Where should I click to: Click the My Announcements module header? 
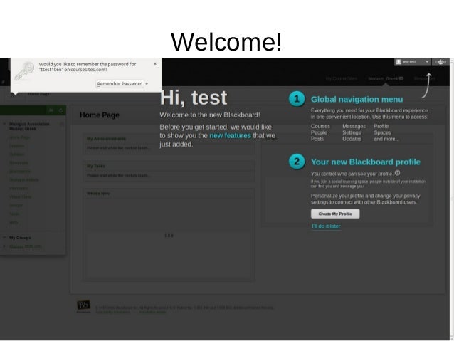click(106, 139)
